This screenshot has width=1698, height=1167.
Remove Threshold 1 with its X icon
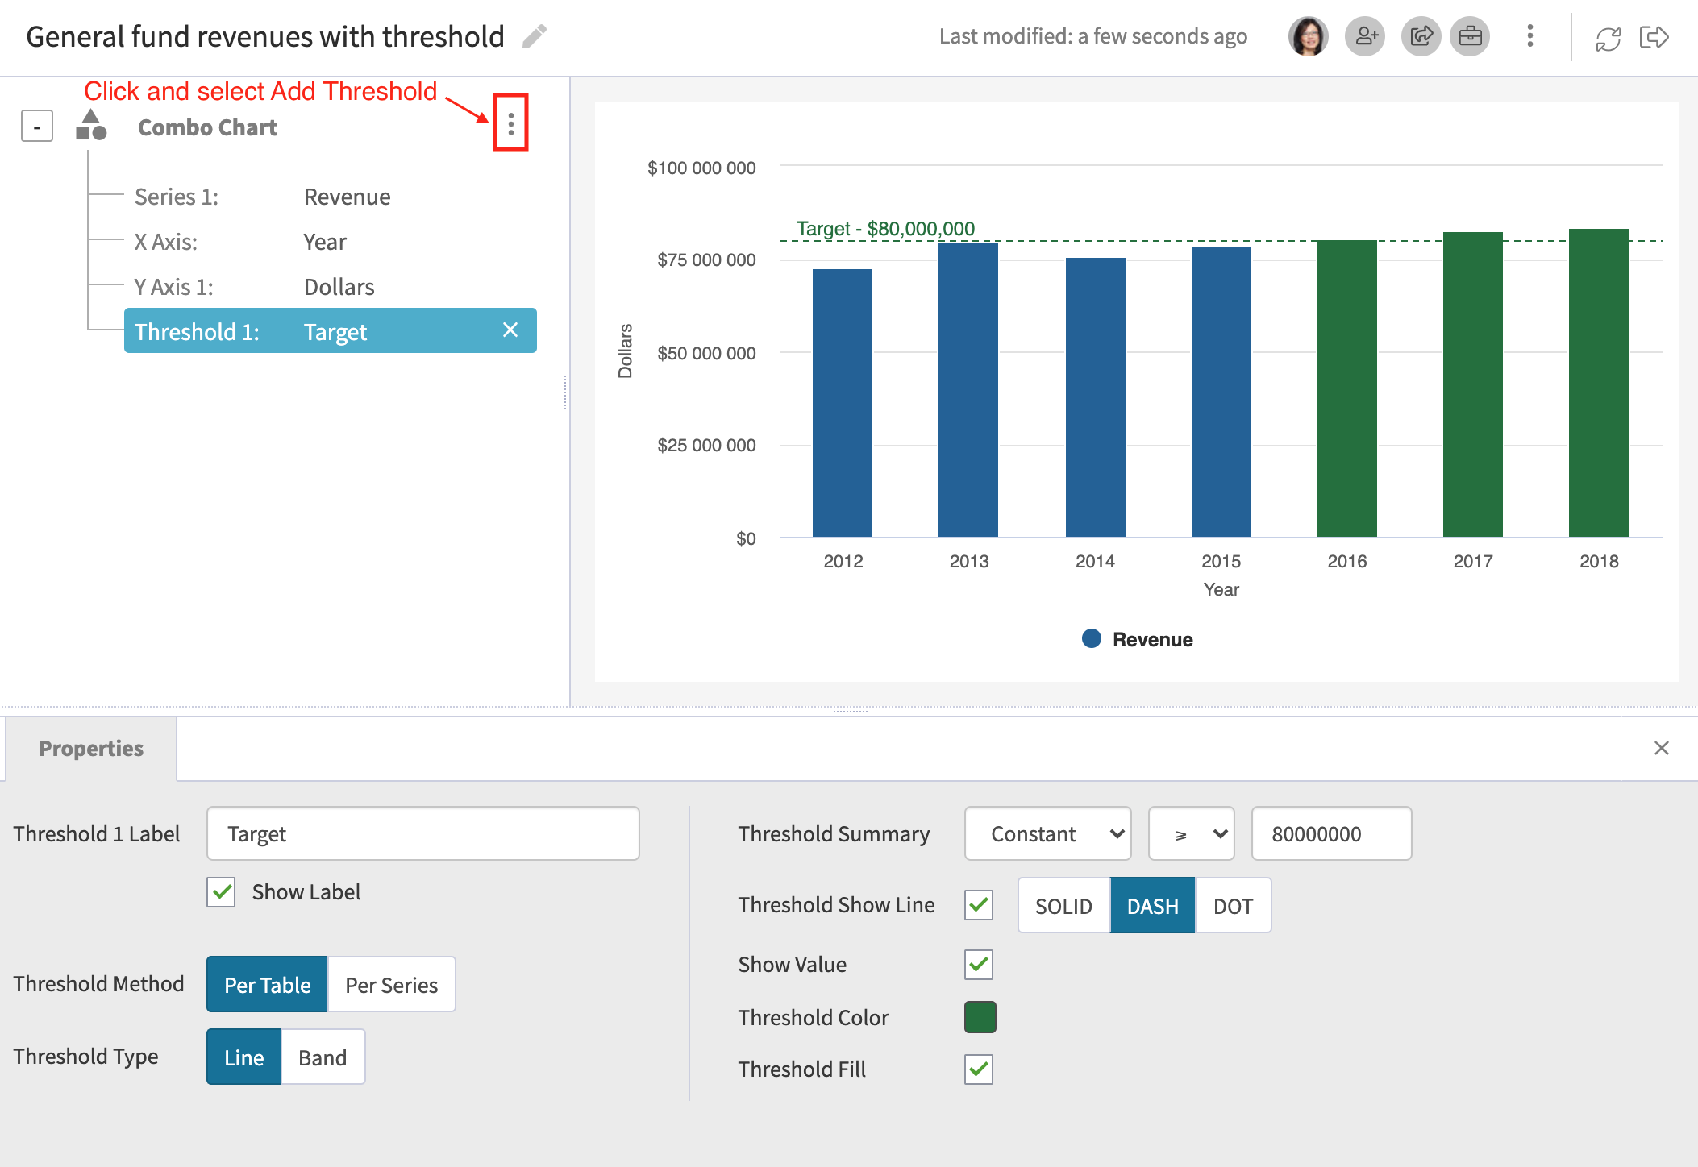510,330
